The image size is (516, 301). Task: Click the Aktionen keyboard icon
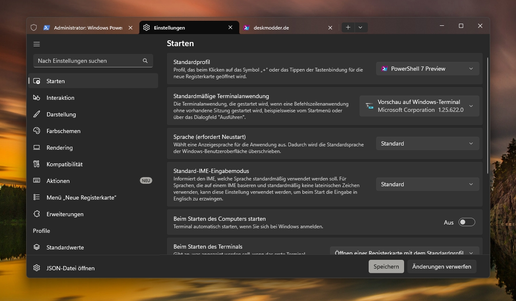(37, 181)
